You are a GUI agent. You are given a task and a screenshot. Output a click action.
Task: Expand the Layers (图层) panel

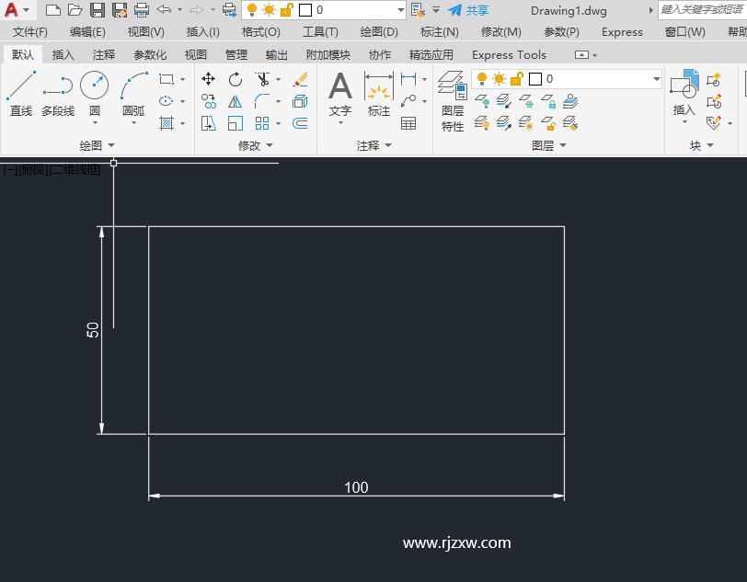pyautogui.click(x=549, y=145)
